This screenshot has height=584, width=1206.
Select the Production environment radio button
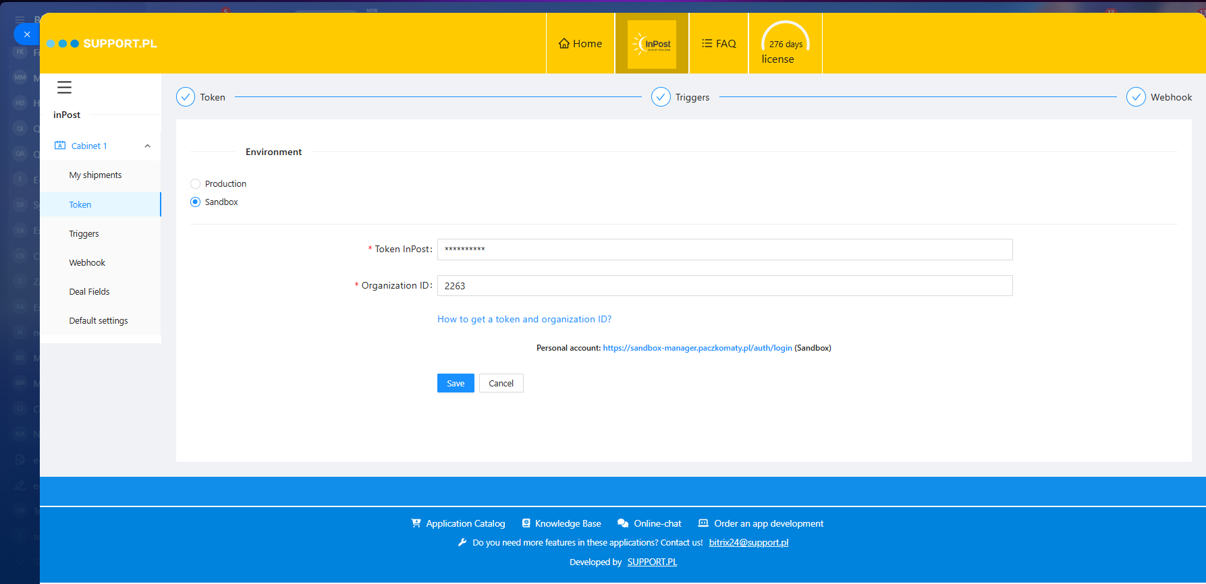[196, 183]
